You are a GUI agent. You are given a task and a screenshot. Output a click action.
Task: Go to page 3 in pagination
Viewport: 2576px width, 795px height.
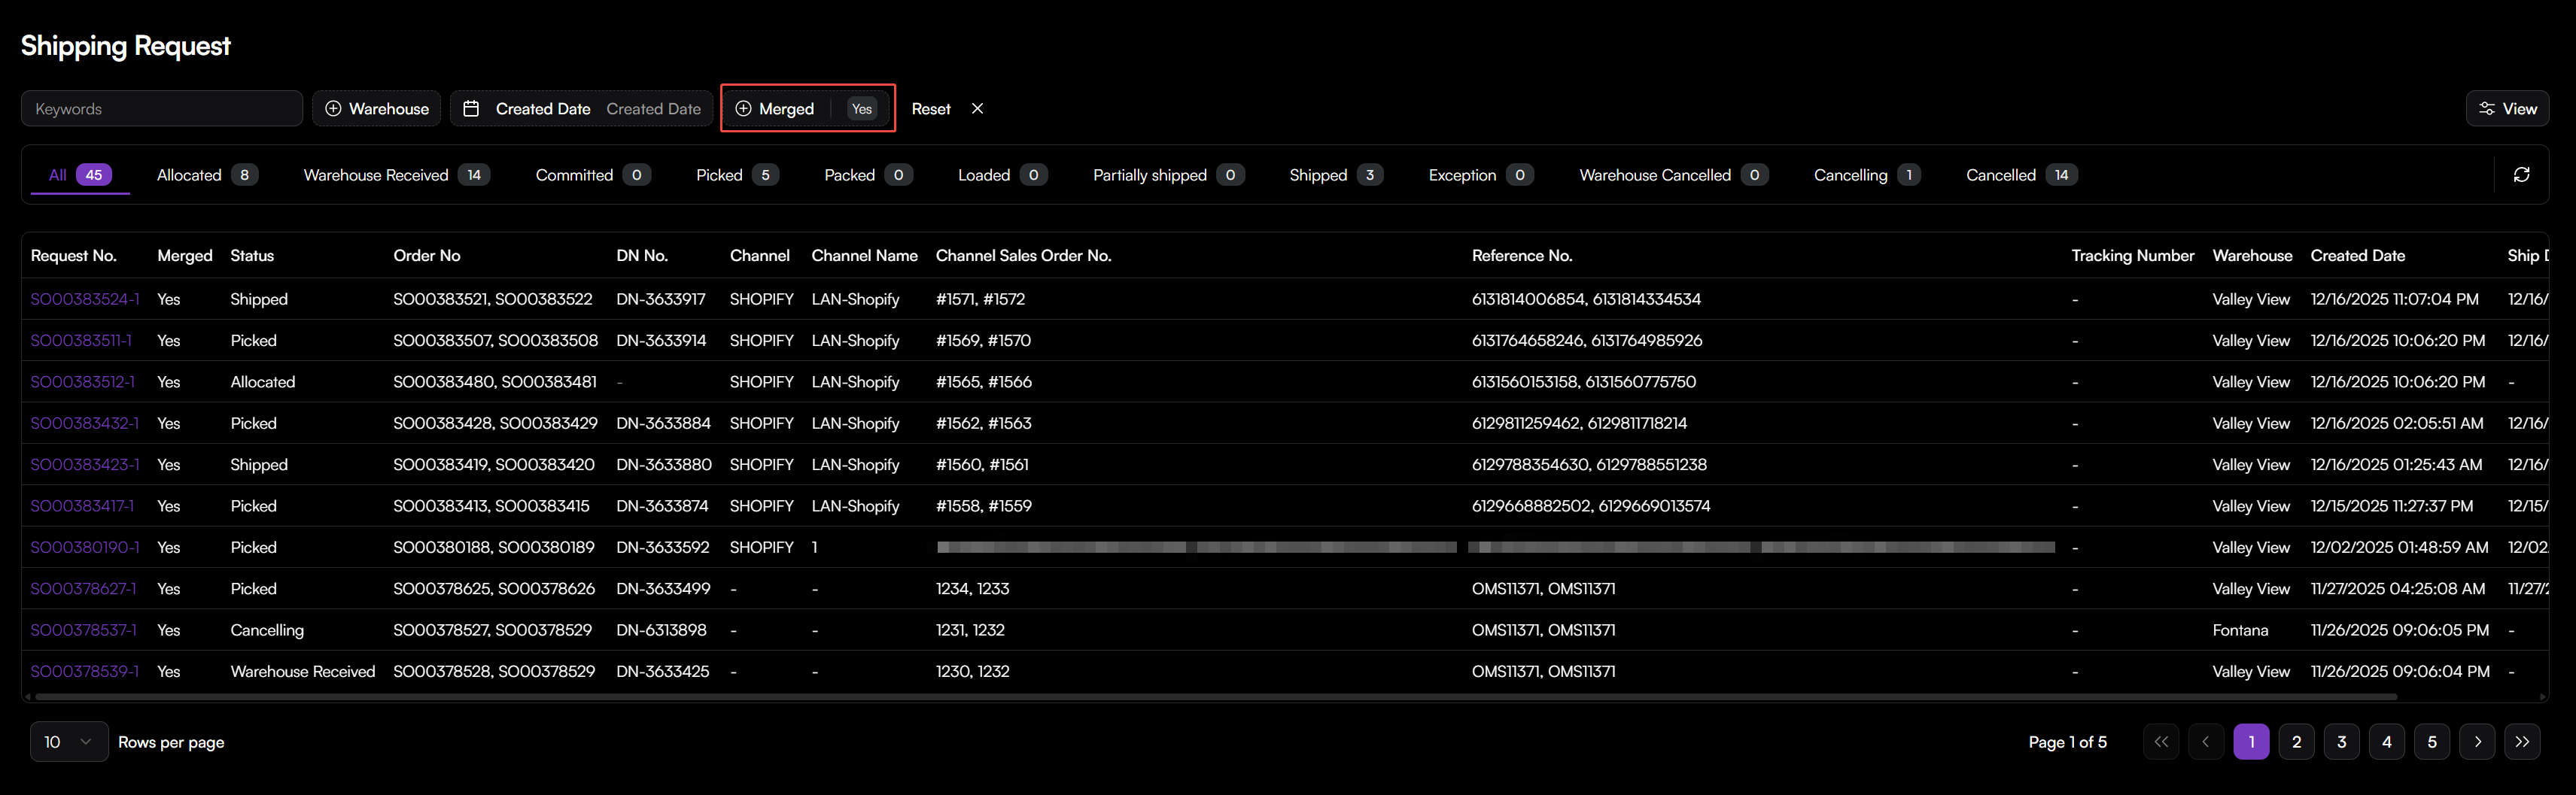tap(2341, 742)
